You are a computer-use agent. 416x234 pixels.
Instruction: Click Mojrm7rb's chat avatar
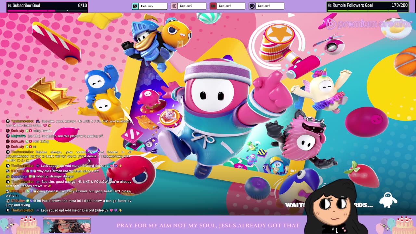pyautogui.click(x=8, y=136)
